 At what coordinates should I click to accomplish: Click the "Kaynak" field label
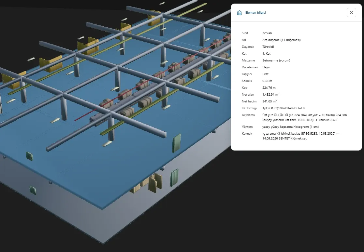[247, 134]
